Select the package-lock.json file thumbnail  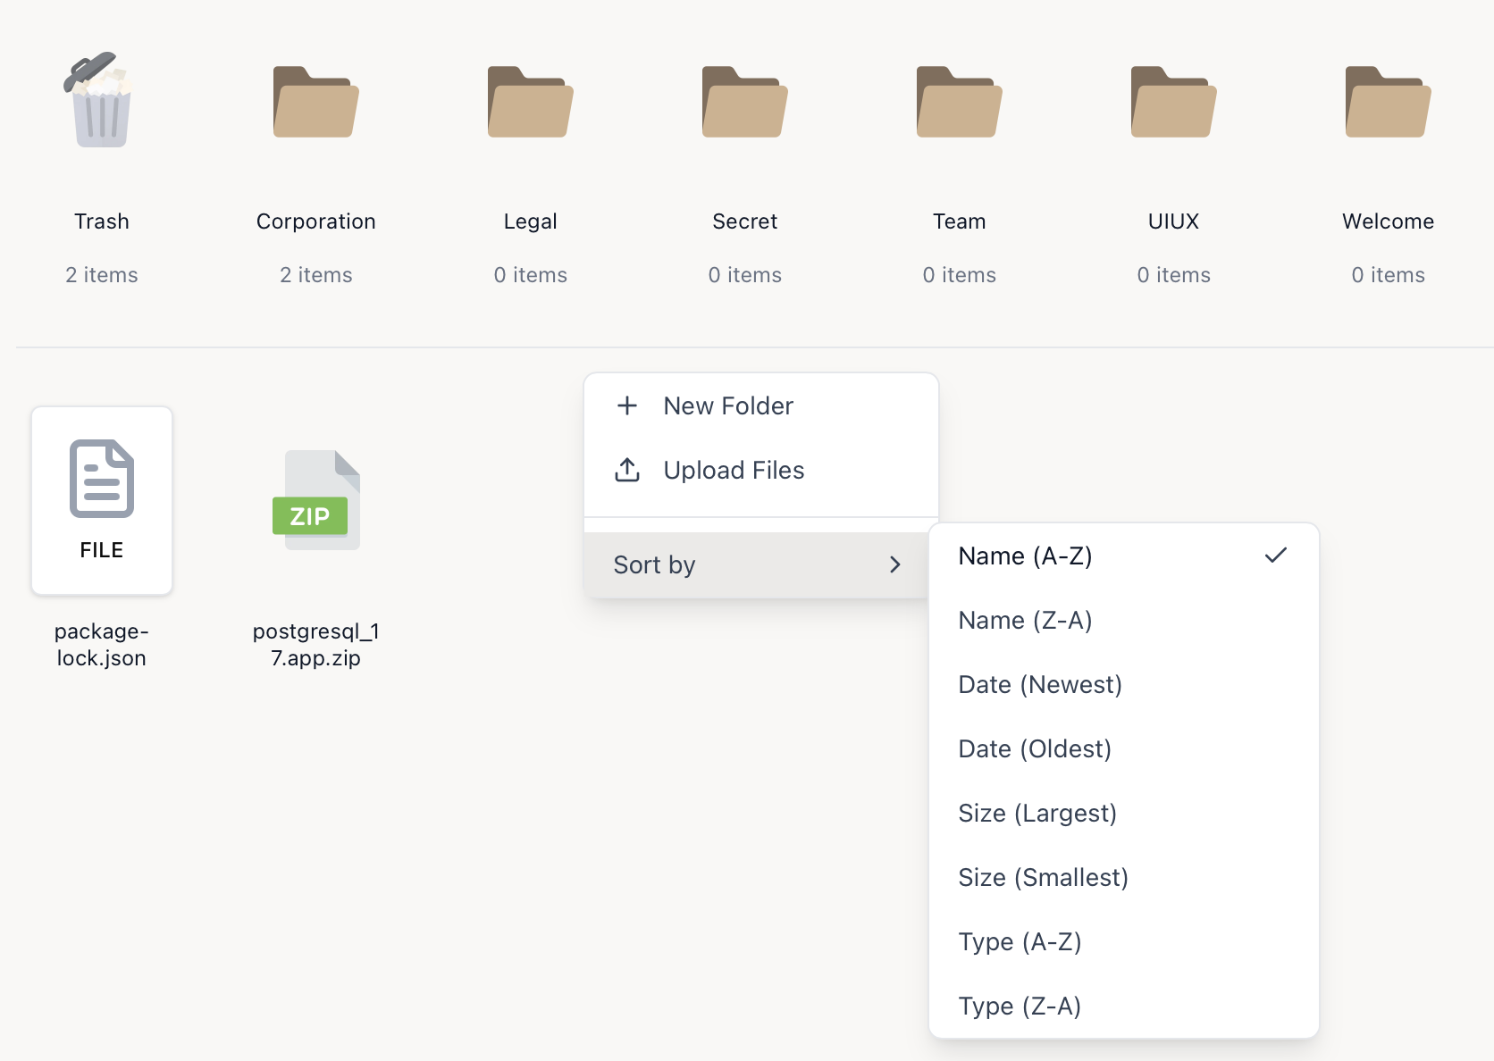tap(102, 500)
